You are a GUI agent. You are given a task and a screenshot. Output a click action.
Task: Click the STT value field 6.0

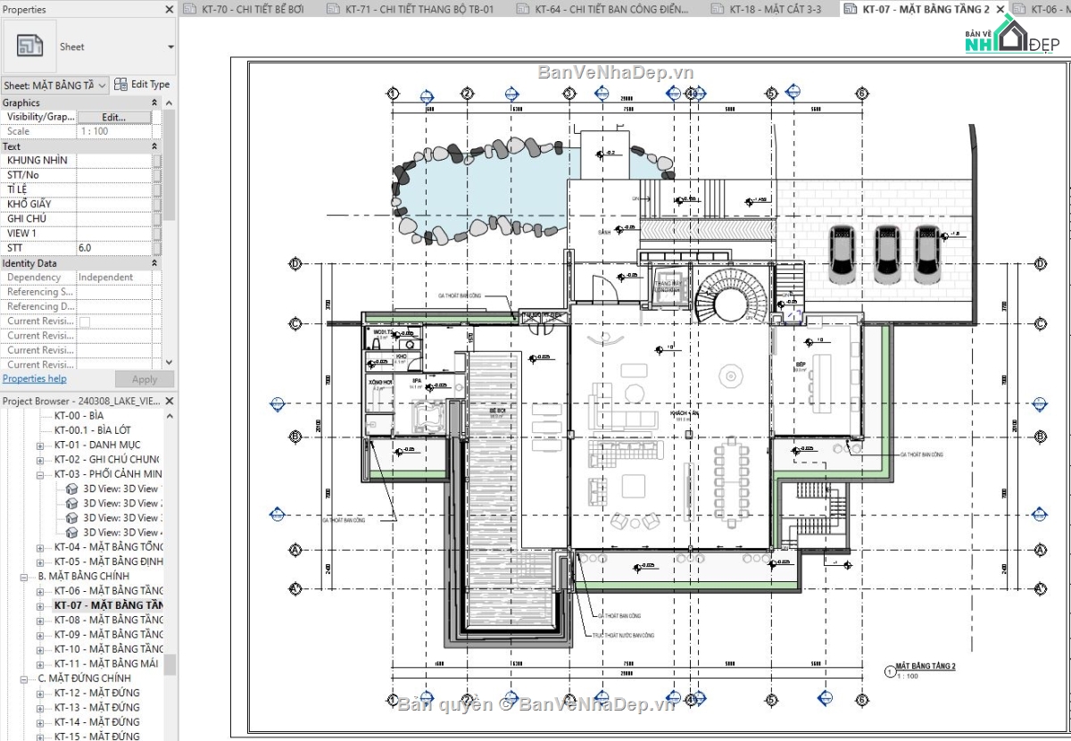[113, 247]
